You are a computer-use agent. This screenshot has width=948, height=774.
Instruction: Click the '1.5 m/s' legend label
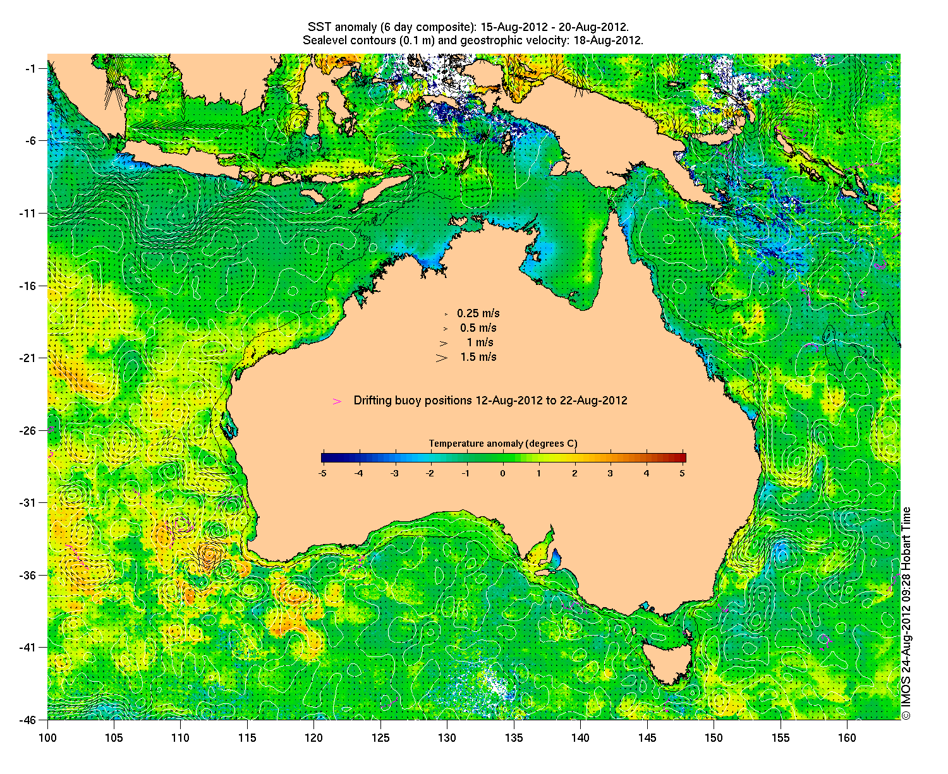point(478,357)
